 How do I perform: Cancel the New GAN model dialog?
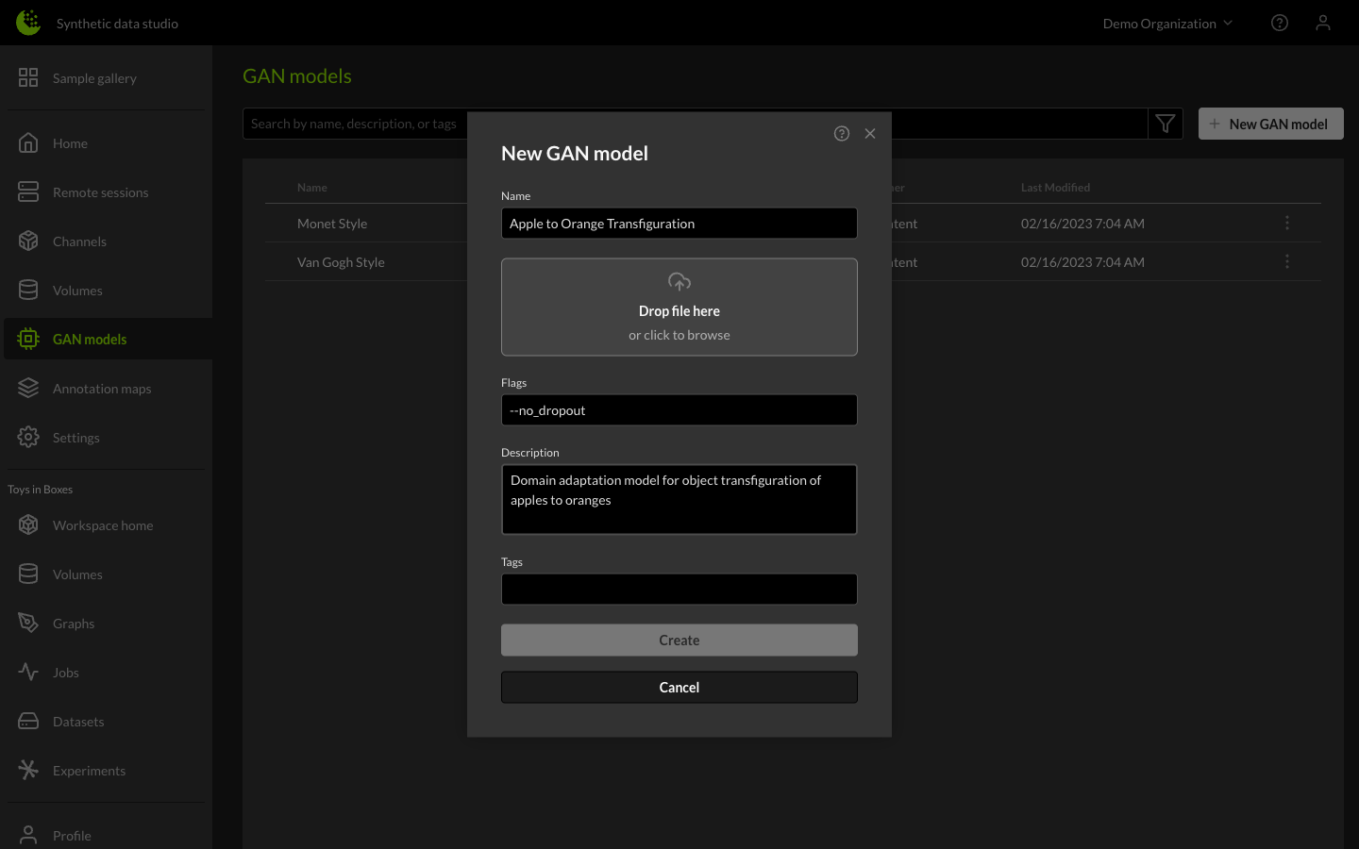tap(679, 687)
